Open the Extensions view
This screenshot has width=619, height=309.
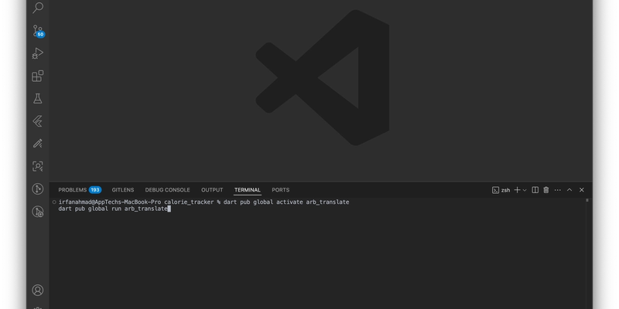pos(37,76)
